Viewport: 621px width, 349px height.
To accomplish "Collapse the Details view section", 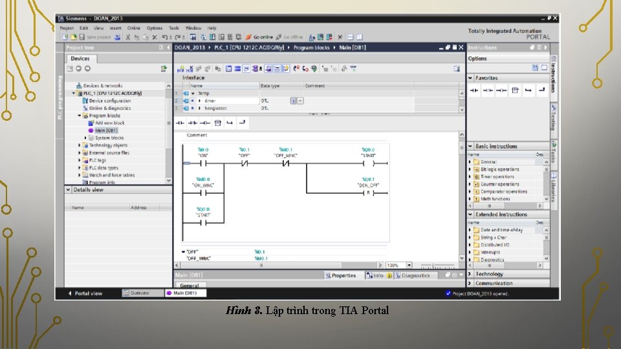I will (x=69, y=190).
